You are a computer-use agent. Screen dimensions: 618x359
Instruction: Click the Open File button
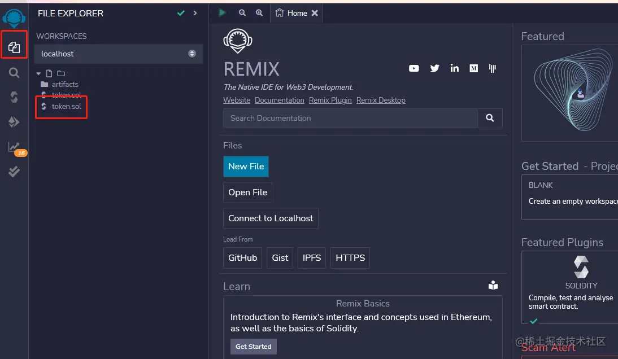[x=247, y=192]
